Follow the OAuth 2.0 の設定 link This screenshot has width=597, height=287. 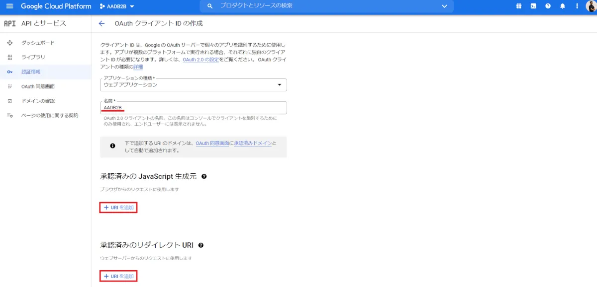click(x=201, y=60)
